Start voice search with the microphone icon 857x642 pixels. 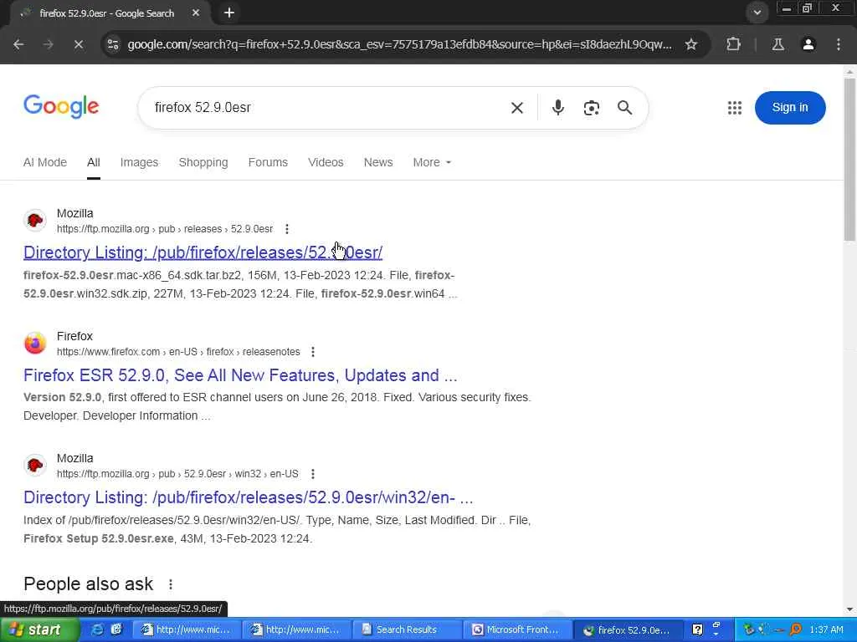[x=558, y=108]
